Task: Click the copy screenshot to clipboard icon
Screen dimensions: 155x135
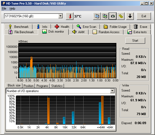Action: [x=105, y=16]
